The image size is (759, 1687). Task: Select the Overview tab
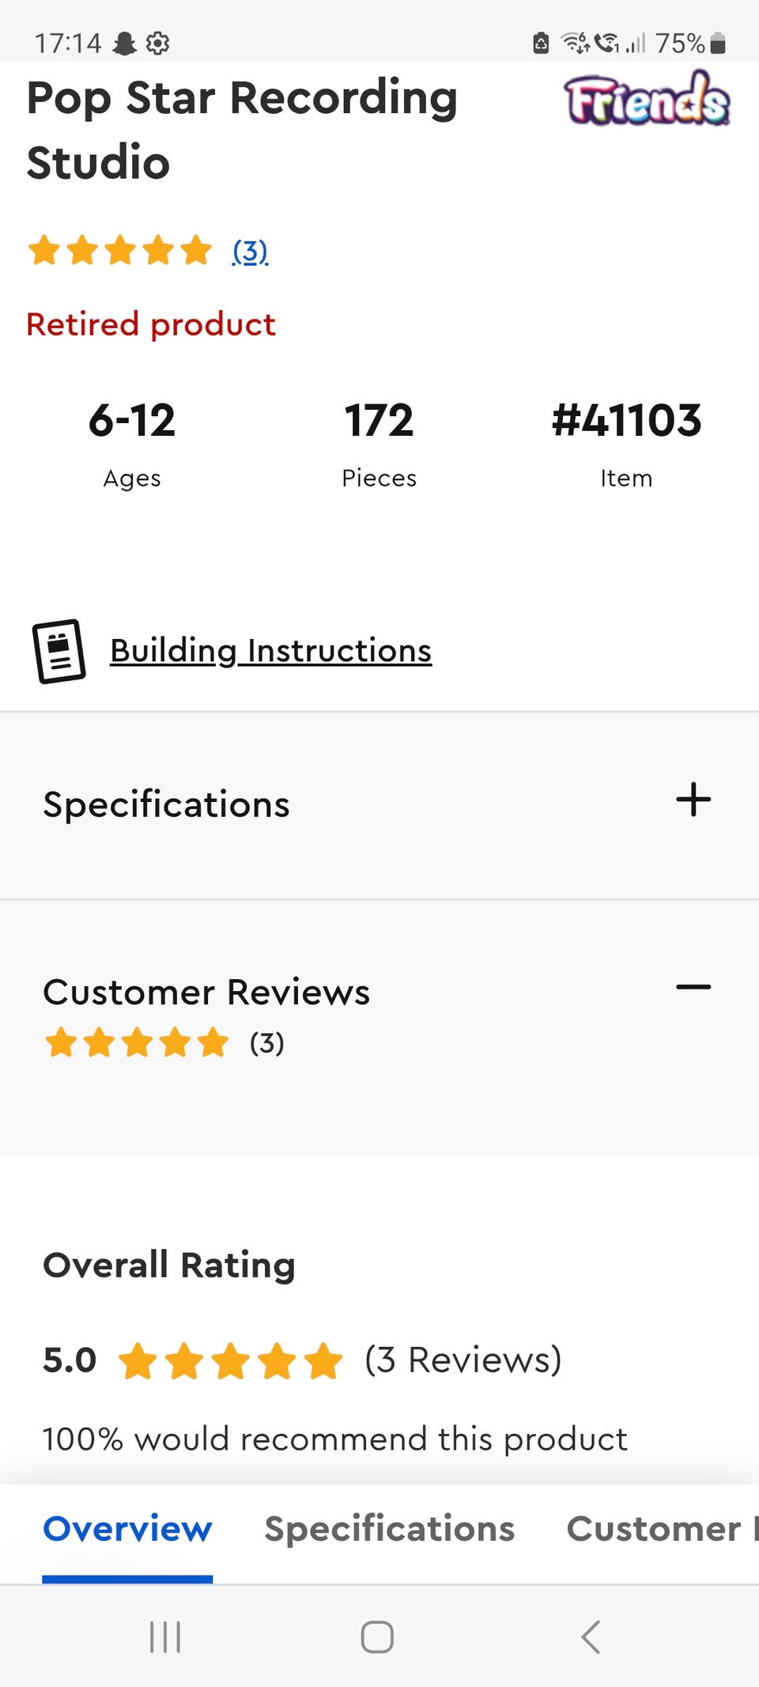click(x=127, y=1529)
